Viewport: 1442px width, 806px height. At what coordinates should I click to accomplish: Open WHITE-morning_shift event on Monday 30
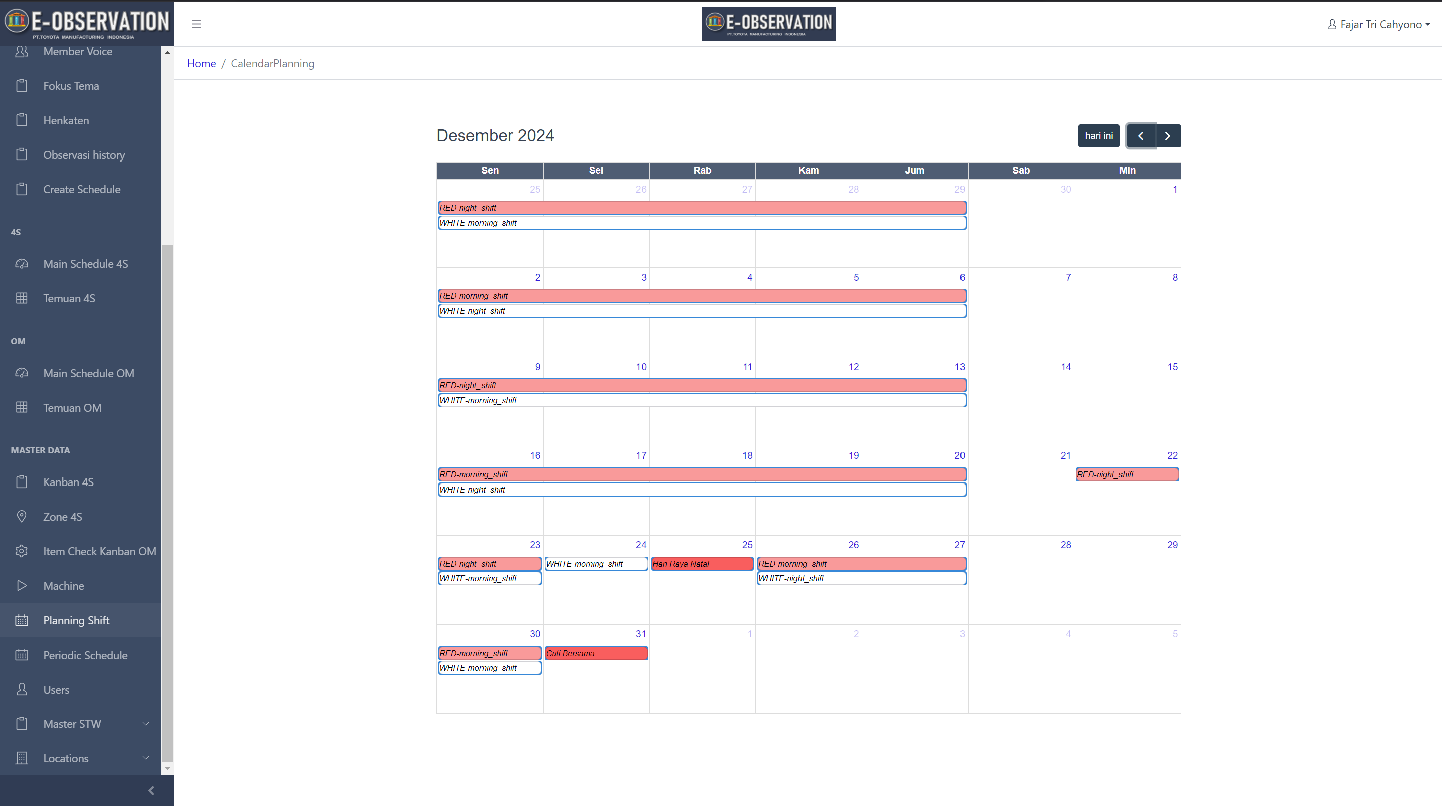point(490,668)
